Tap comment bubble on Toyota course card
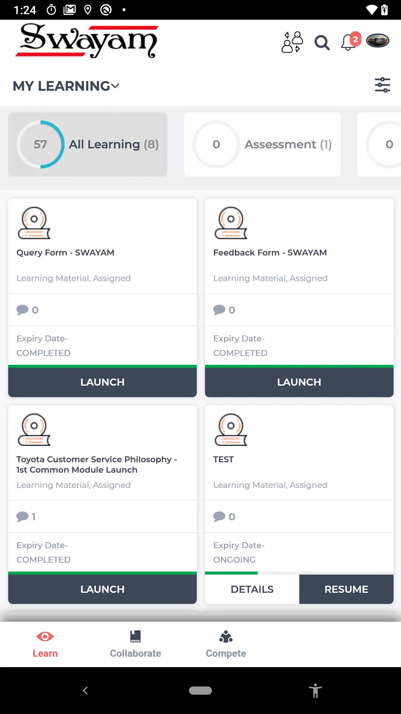This screenshot has height=714, width=401. click(23, 517)
